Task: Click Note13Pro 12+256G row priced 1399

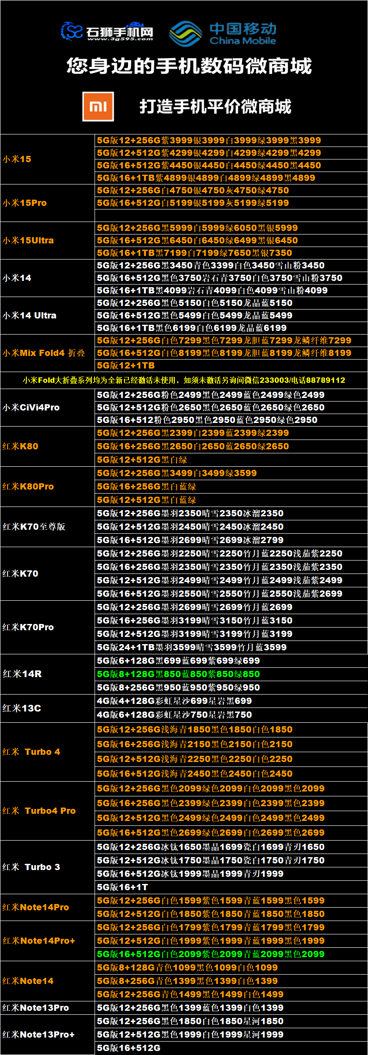Action: pos(231,1008)
